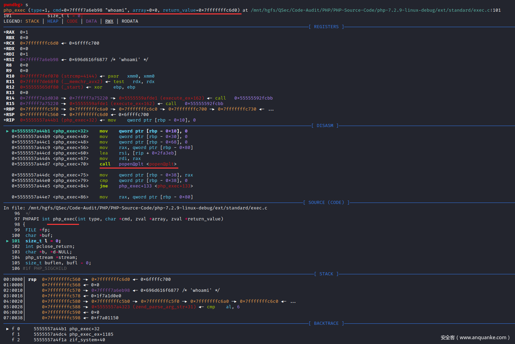Click the pwndbg> prompt text
Image resolution: width=515 pixels, height=344 pixels.
[13, 5]
